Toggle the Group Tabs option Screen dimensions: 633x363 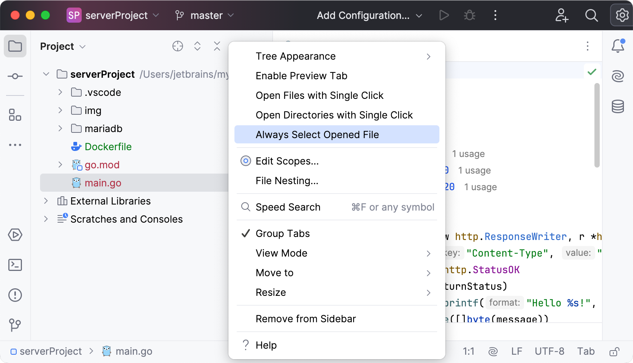click(x=282, y=233)
